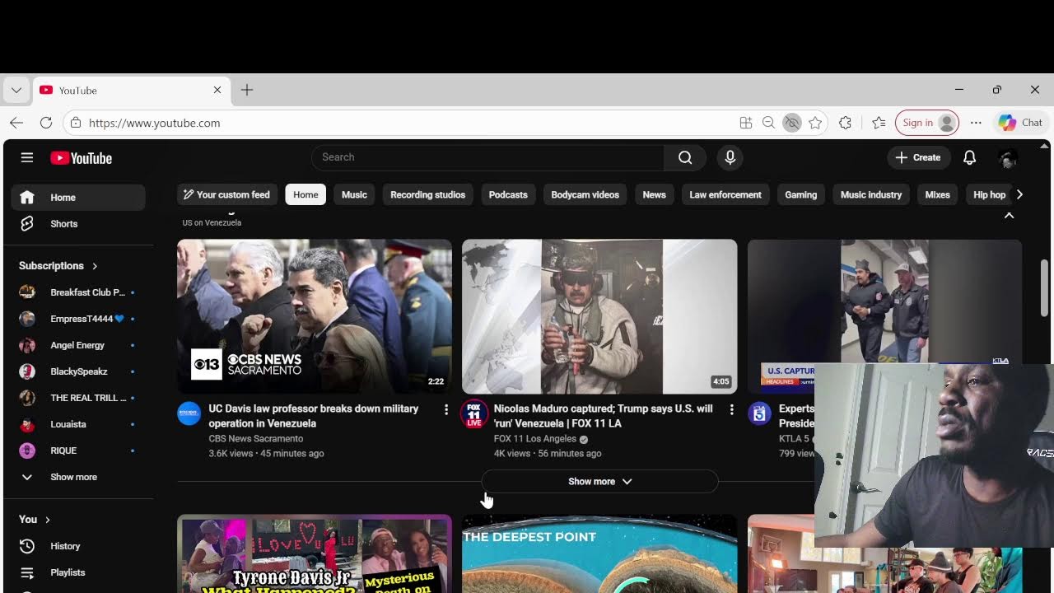Image resolution: width=1054 pixels, height=593 pixels.
Task: Open the UC Davis law professor video thumbnail
Action: coord(315,316)
